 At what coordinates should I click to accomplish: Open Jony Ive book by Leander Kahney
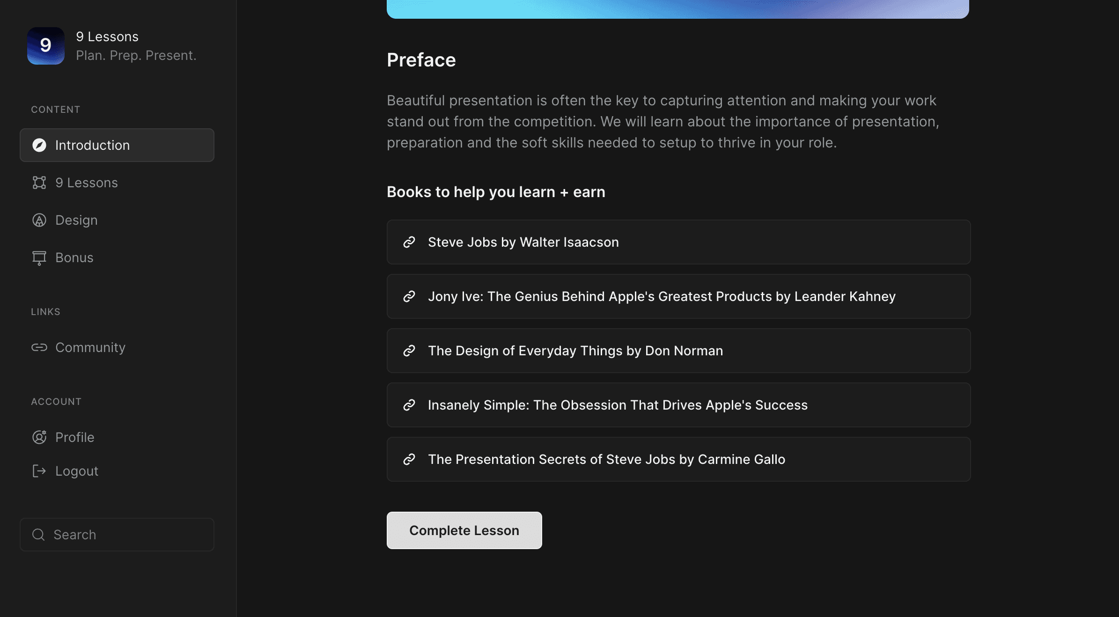click(661, 296)
